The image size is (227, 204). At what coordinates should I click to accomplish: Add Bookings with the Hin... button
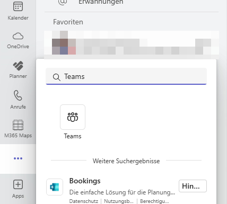pos(193,186)
